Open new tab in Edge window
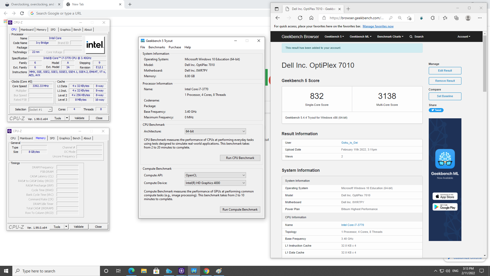 348,9
